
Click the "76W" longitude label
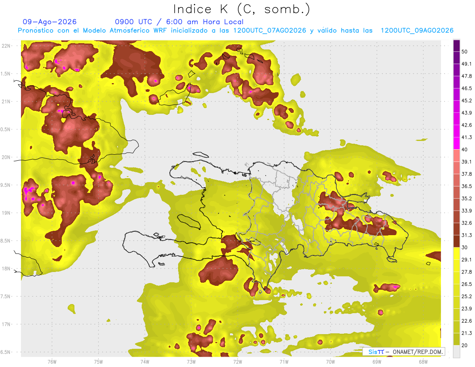[52, 361]
